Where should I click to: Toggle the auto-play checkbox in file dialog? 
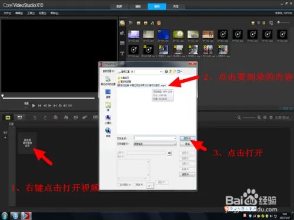[x=118, y=184]
